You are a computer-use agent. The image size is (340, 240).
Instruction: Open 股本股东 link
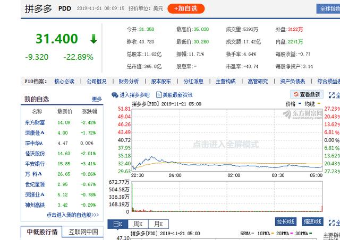pos(161,81)
